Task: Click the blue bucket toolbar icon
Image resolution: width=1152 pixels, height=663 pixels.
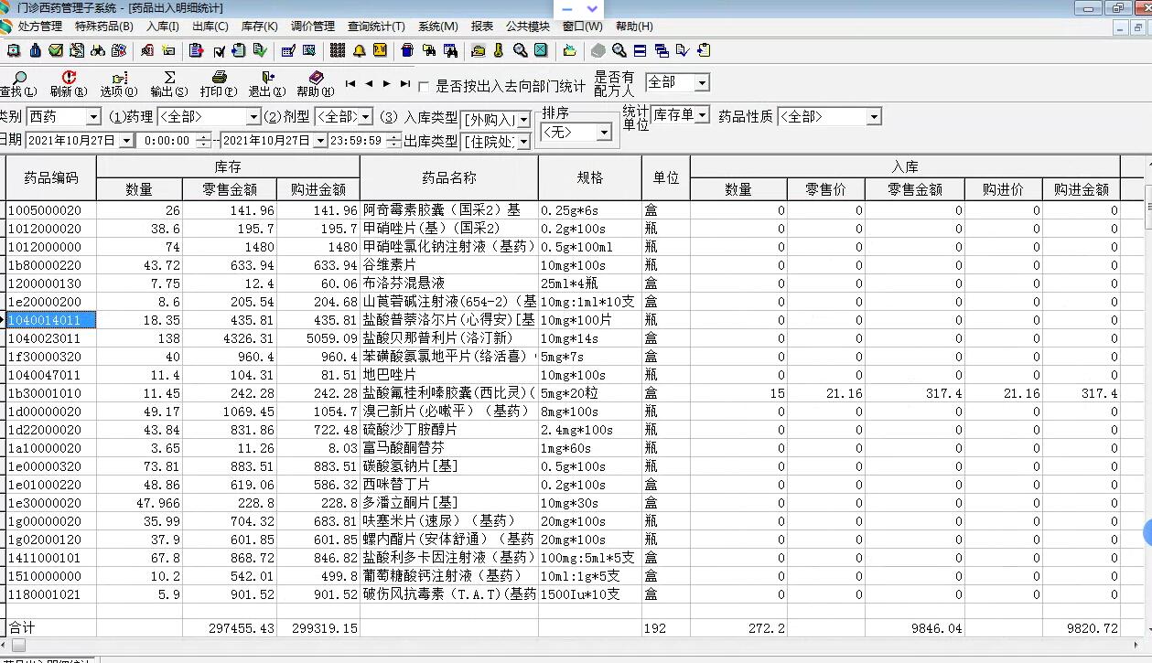Action: pos(407,50)
